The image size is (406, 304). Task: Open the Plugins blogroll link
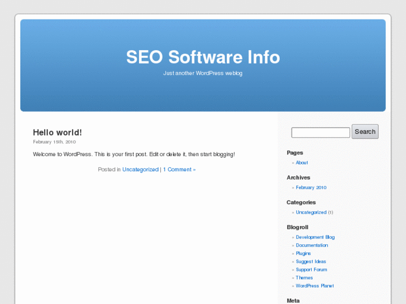pos(303,253)
